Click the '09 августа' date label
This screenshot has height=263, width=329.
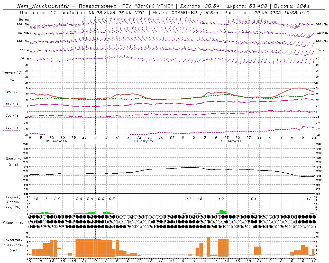56,141
